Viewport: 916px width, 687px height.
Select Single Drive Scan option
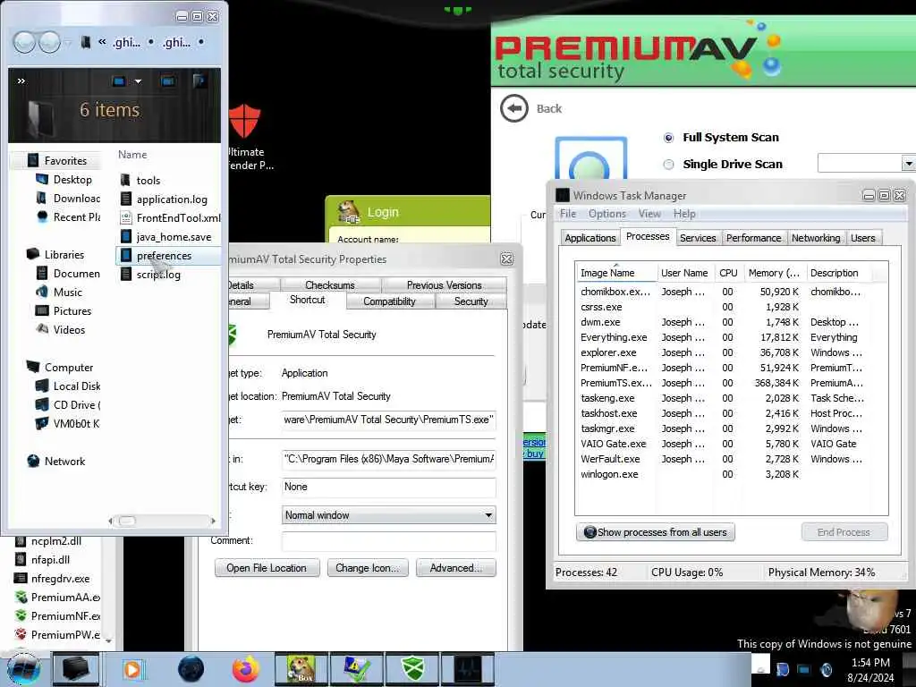669,165
